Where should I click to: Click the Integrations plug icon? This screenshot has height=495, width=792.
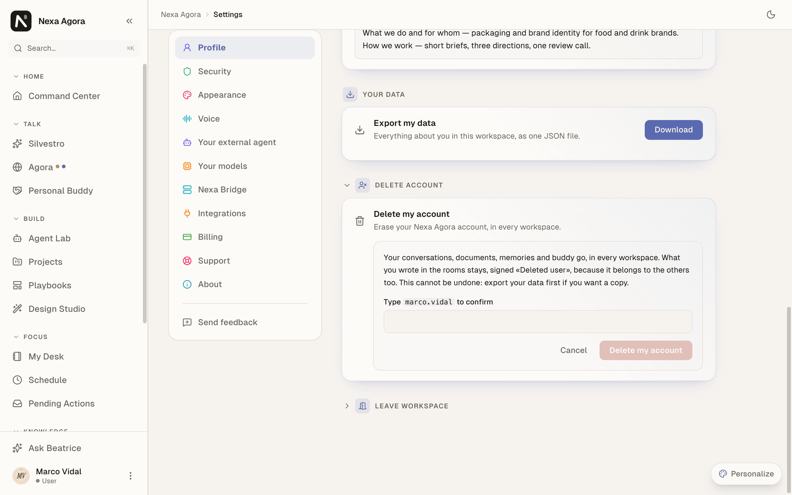tap(187, 213)
